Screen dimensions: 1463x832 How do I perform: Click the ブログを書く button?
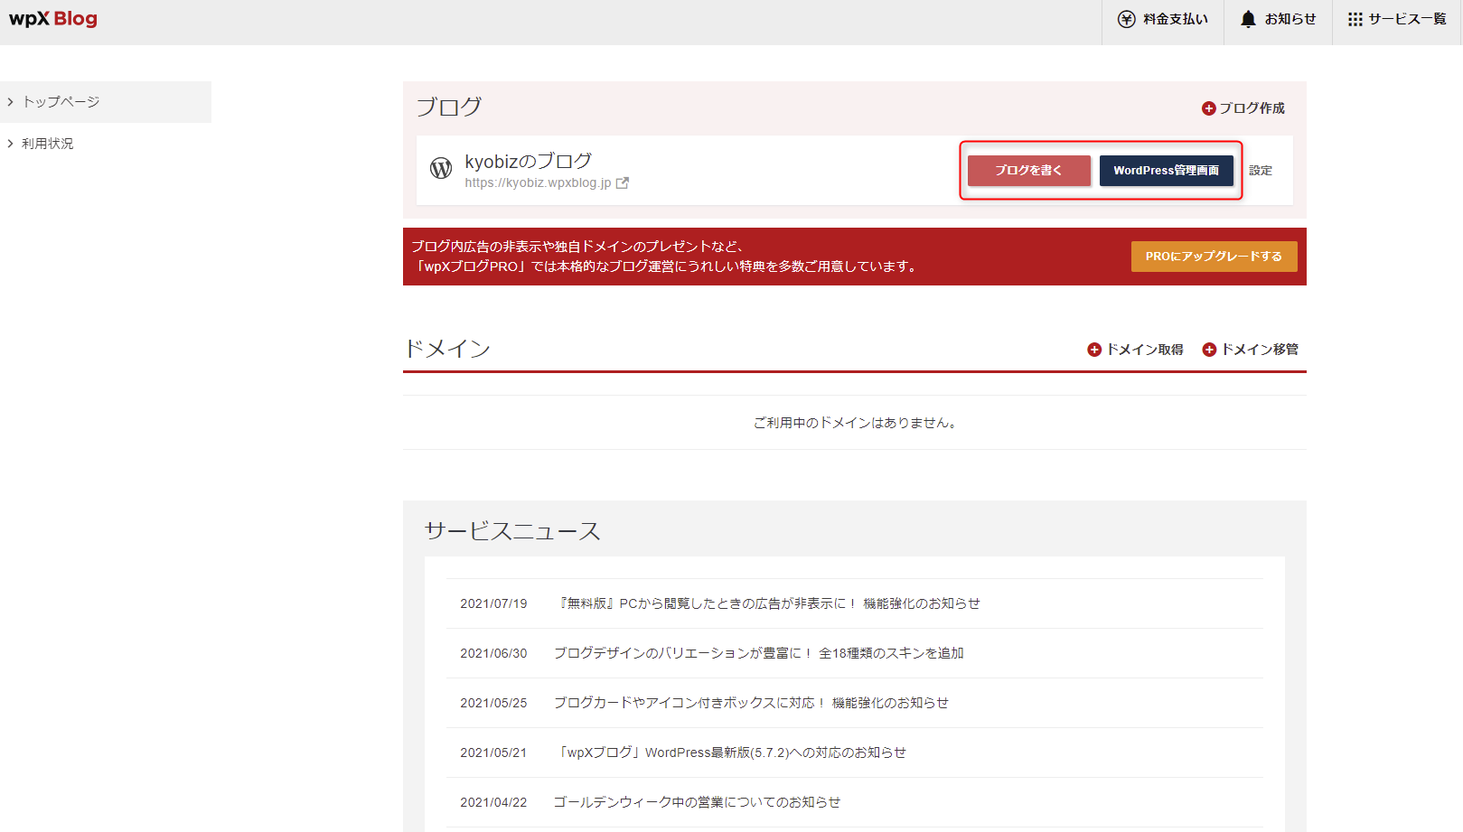(1029, 171)
